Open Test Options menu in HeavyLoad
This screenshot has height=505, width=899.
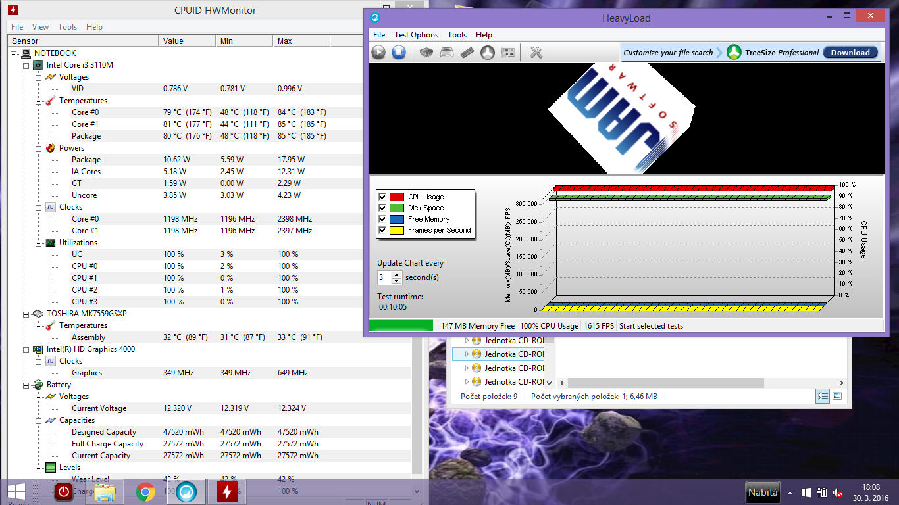416,35
